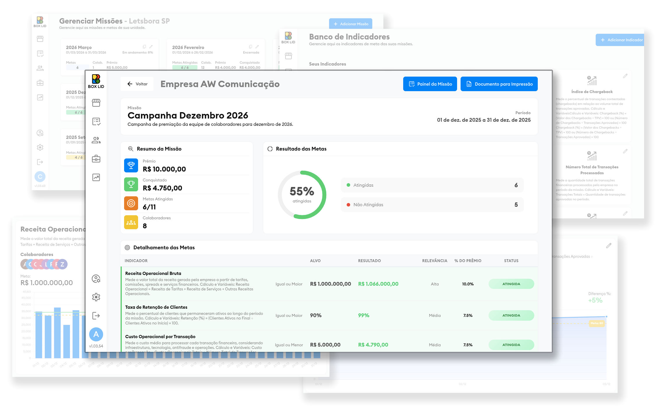661x413 pixels.
Task: Select the Z collaborator avatar
Action: pos(62,264)
